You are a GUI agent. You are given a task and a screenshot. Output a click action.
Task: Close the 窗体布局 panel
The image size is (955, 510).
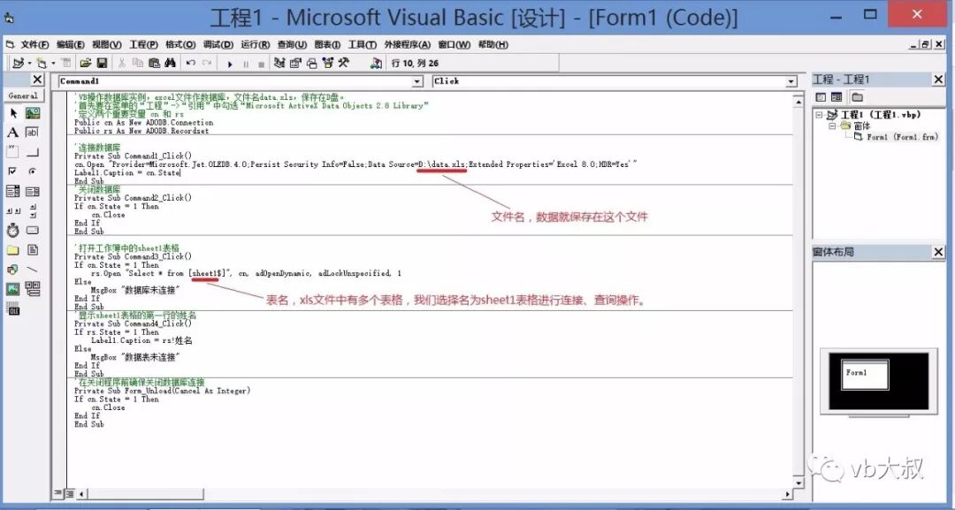tap(938, 252)
